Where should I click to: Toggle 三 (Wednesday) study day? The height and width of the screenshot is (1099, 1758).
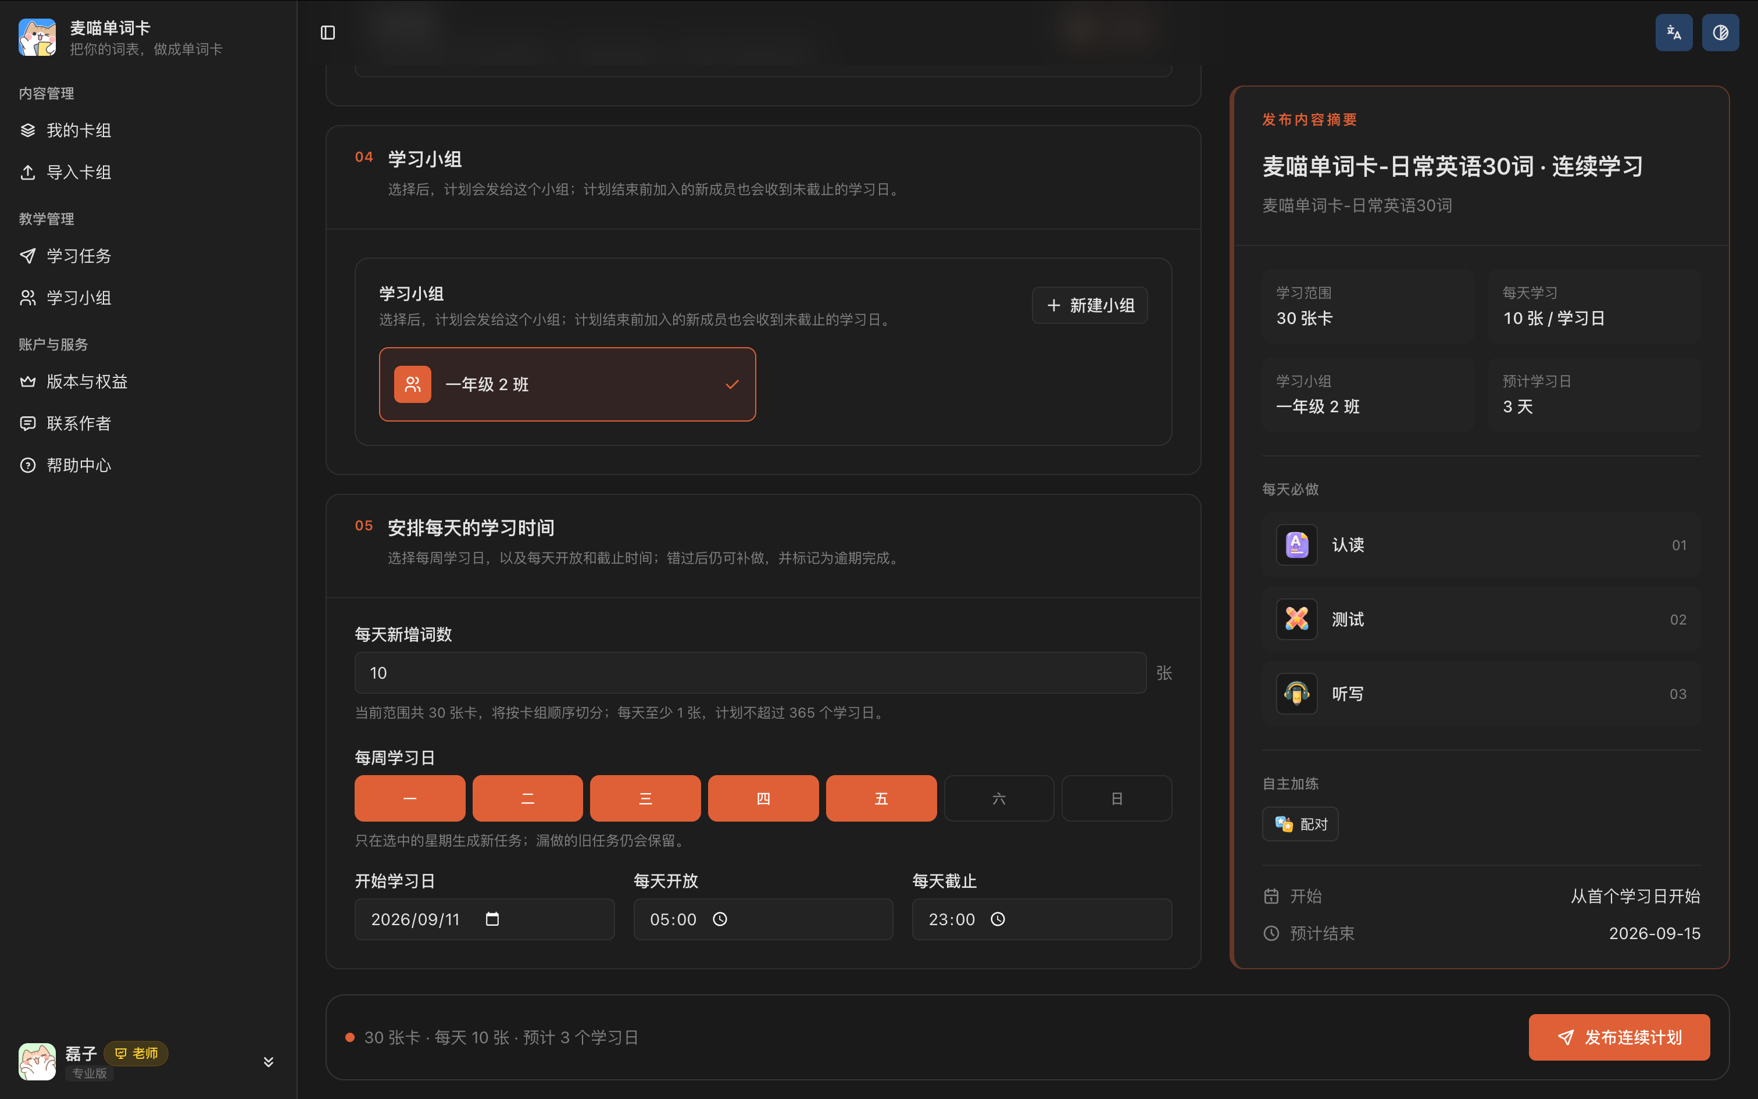[x=645, y=798]
